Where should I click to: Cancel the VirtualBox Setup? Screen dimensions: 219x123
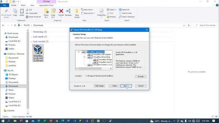141,86
